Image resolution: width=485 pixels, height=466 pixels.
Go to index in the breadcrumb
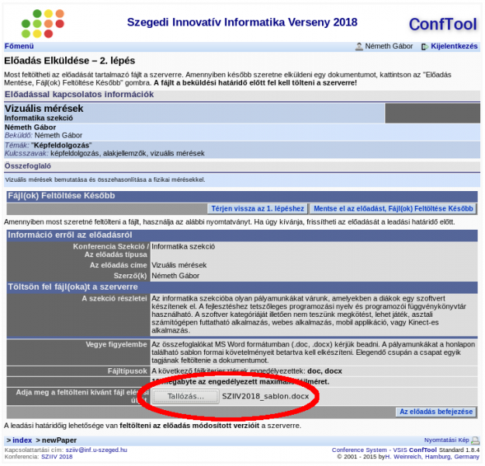coord(22,440)
